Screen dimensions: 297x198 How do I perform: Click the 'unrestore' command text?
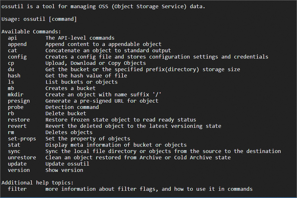click(x=22, y=157)
